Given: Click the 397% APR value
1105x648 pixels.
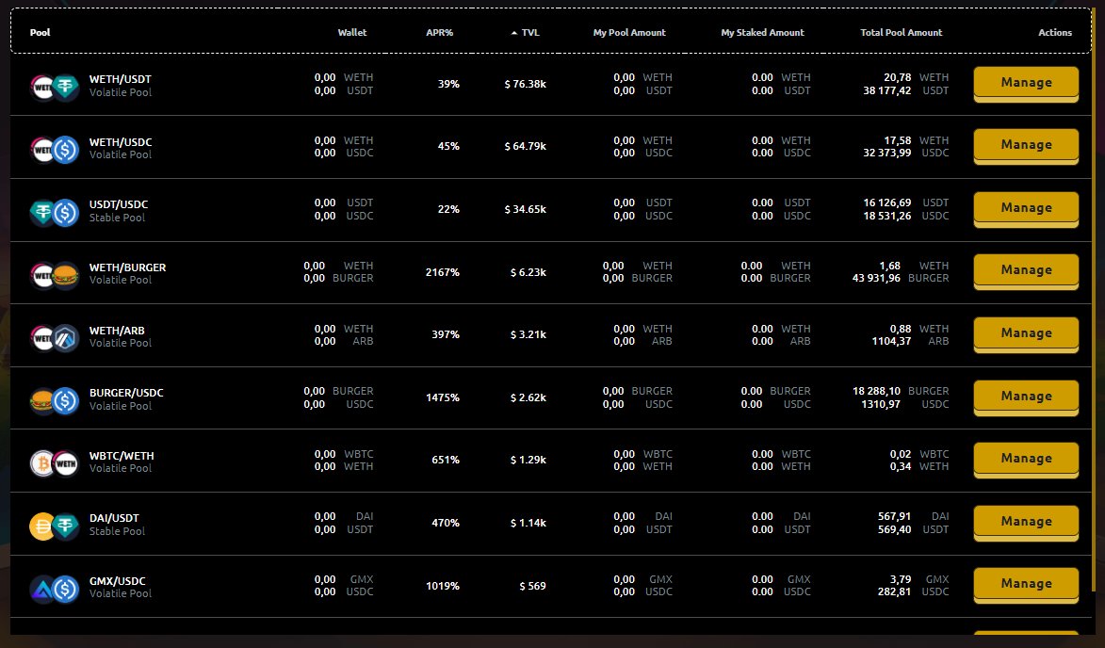Looking at the screenshot, I should [x=446, y=335].
